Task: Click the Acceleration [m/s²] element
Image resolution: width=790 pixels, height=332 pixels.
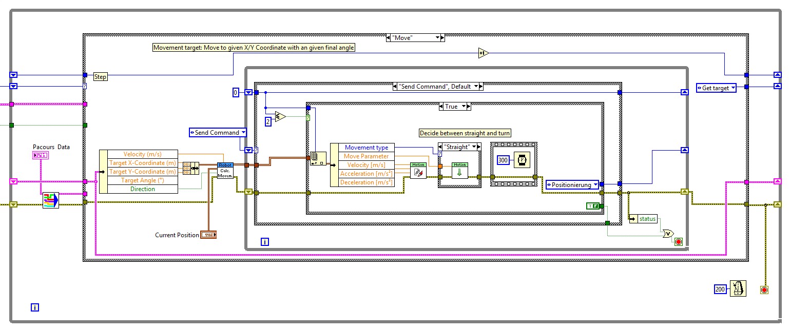Action: coord(367,174)
